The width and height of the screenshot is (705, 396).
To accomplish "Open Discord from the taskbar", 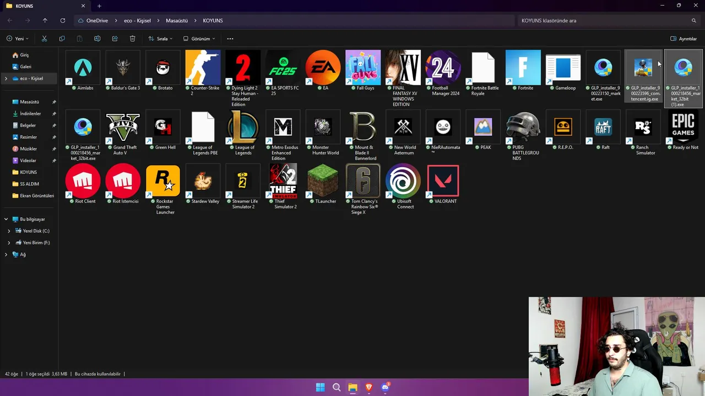I will 385,387.
